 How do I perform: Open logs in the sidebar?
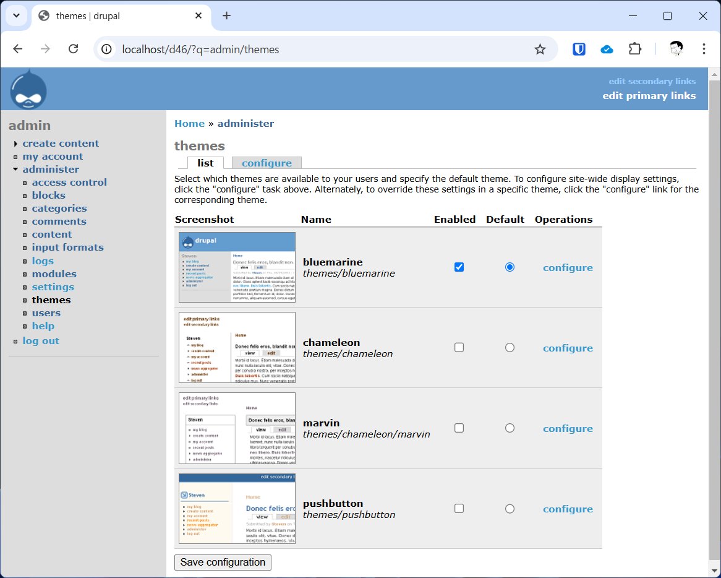[x=43, y=261]
